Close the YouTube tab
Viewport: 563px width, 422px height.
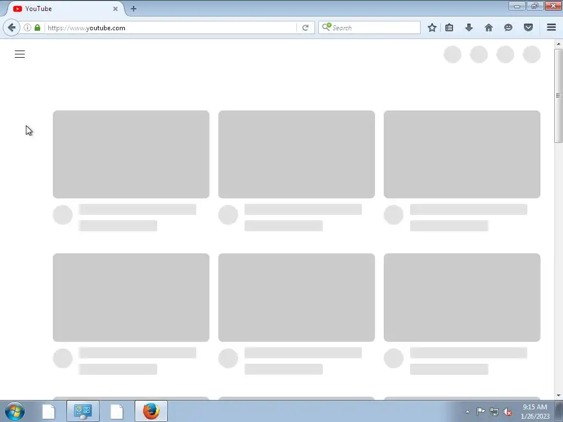[115, 9]
